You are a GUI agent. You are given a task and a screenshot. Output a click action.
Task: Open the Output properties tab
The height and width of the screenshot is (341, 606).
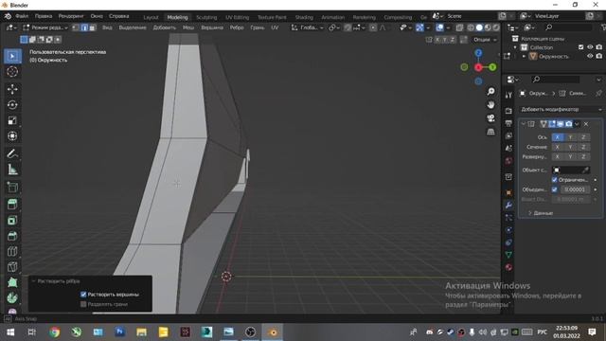coord(508,123)
